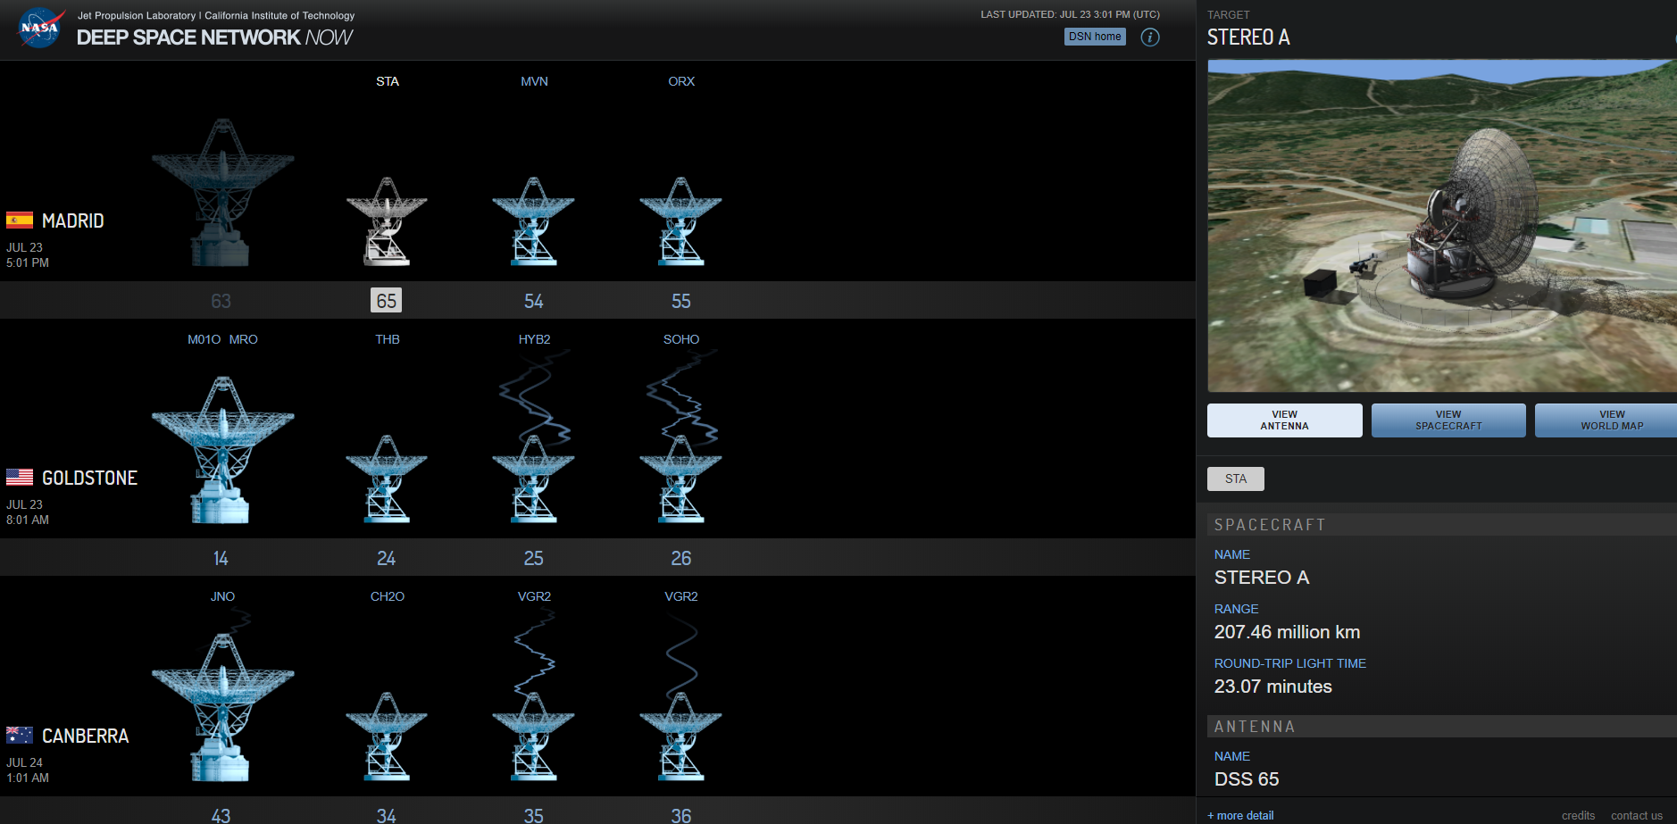The height and width of the screenshot is (824, 1677).
Task: Select Canberra antenna dish 43 tracking JNO
Action: (222, 707)
